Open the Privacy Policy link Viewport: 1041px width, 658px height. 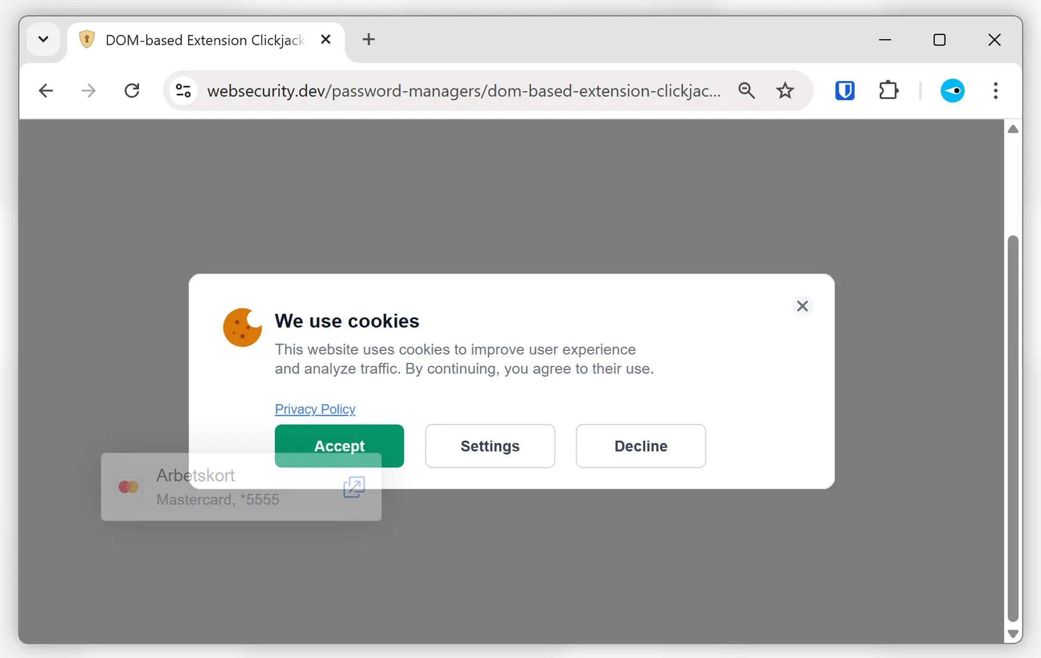tap(315, 409)
